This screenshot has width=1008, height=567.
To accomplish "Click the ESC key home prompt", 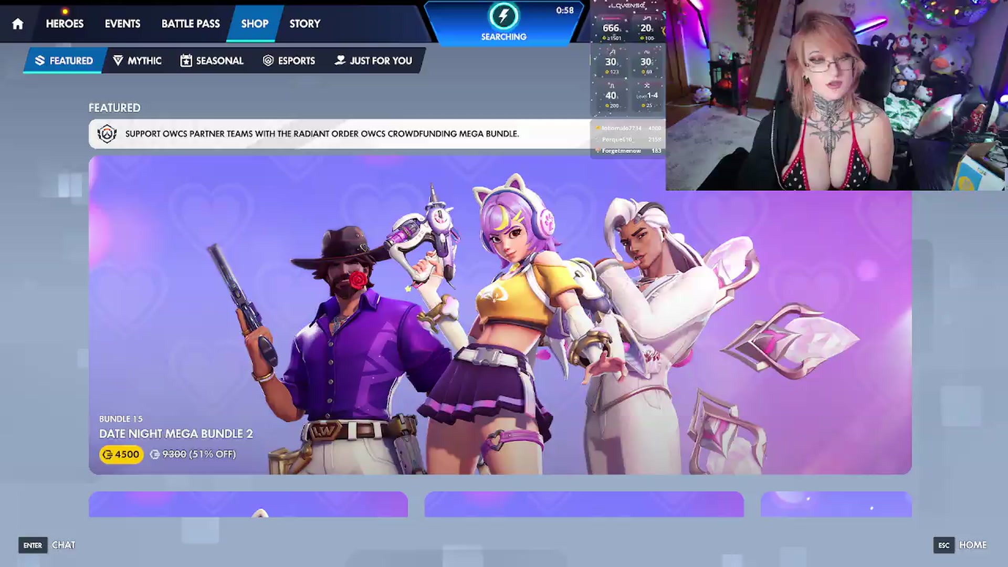I will [x=943, y=545].
